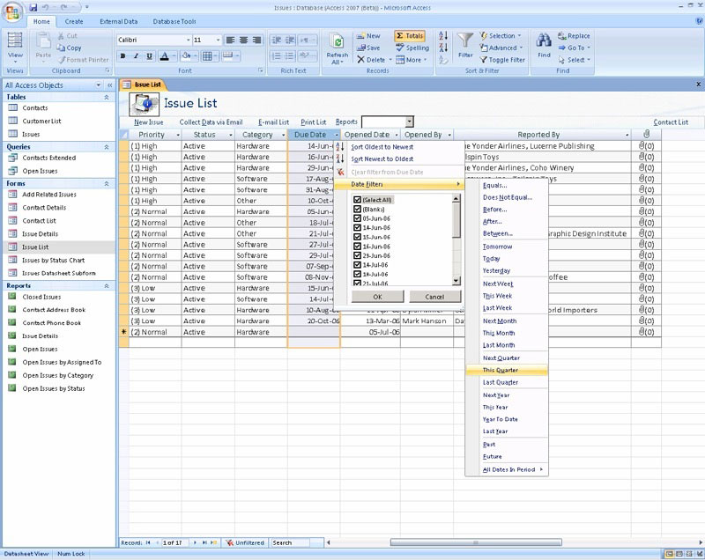
Task: Click the Totals sigma button
Action: 409,36
